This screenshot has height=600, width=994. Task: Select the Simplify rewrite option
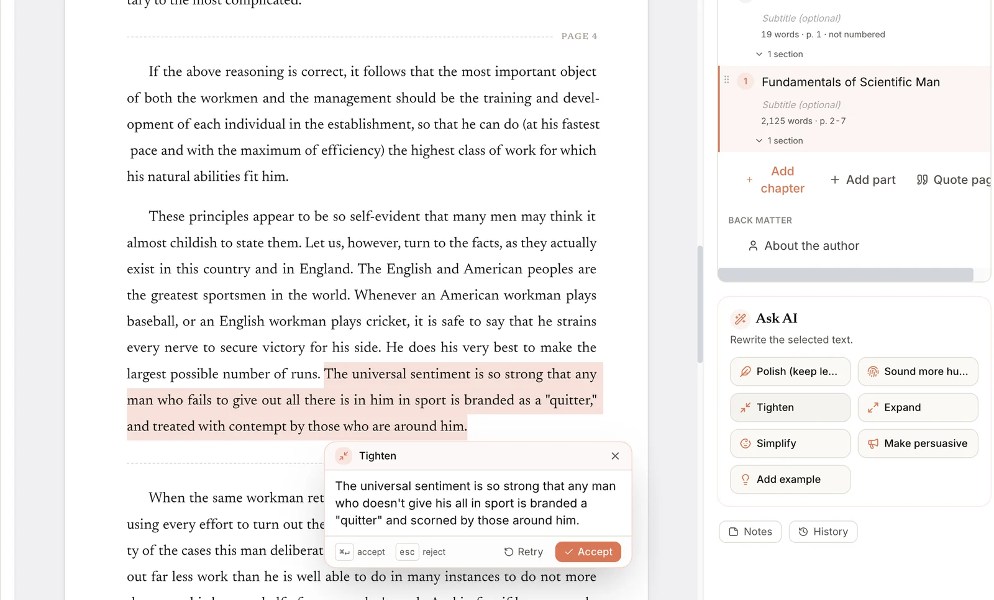pos(790,443)
